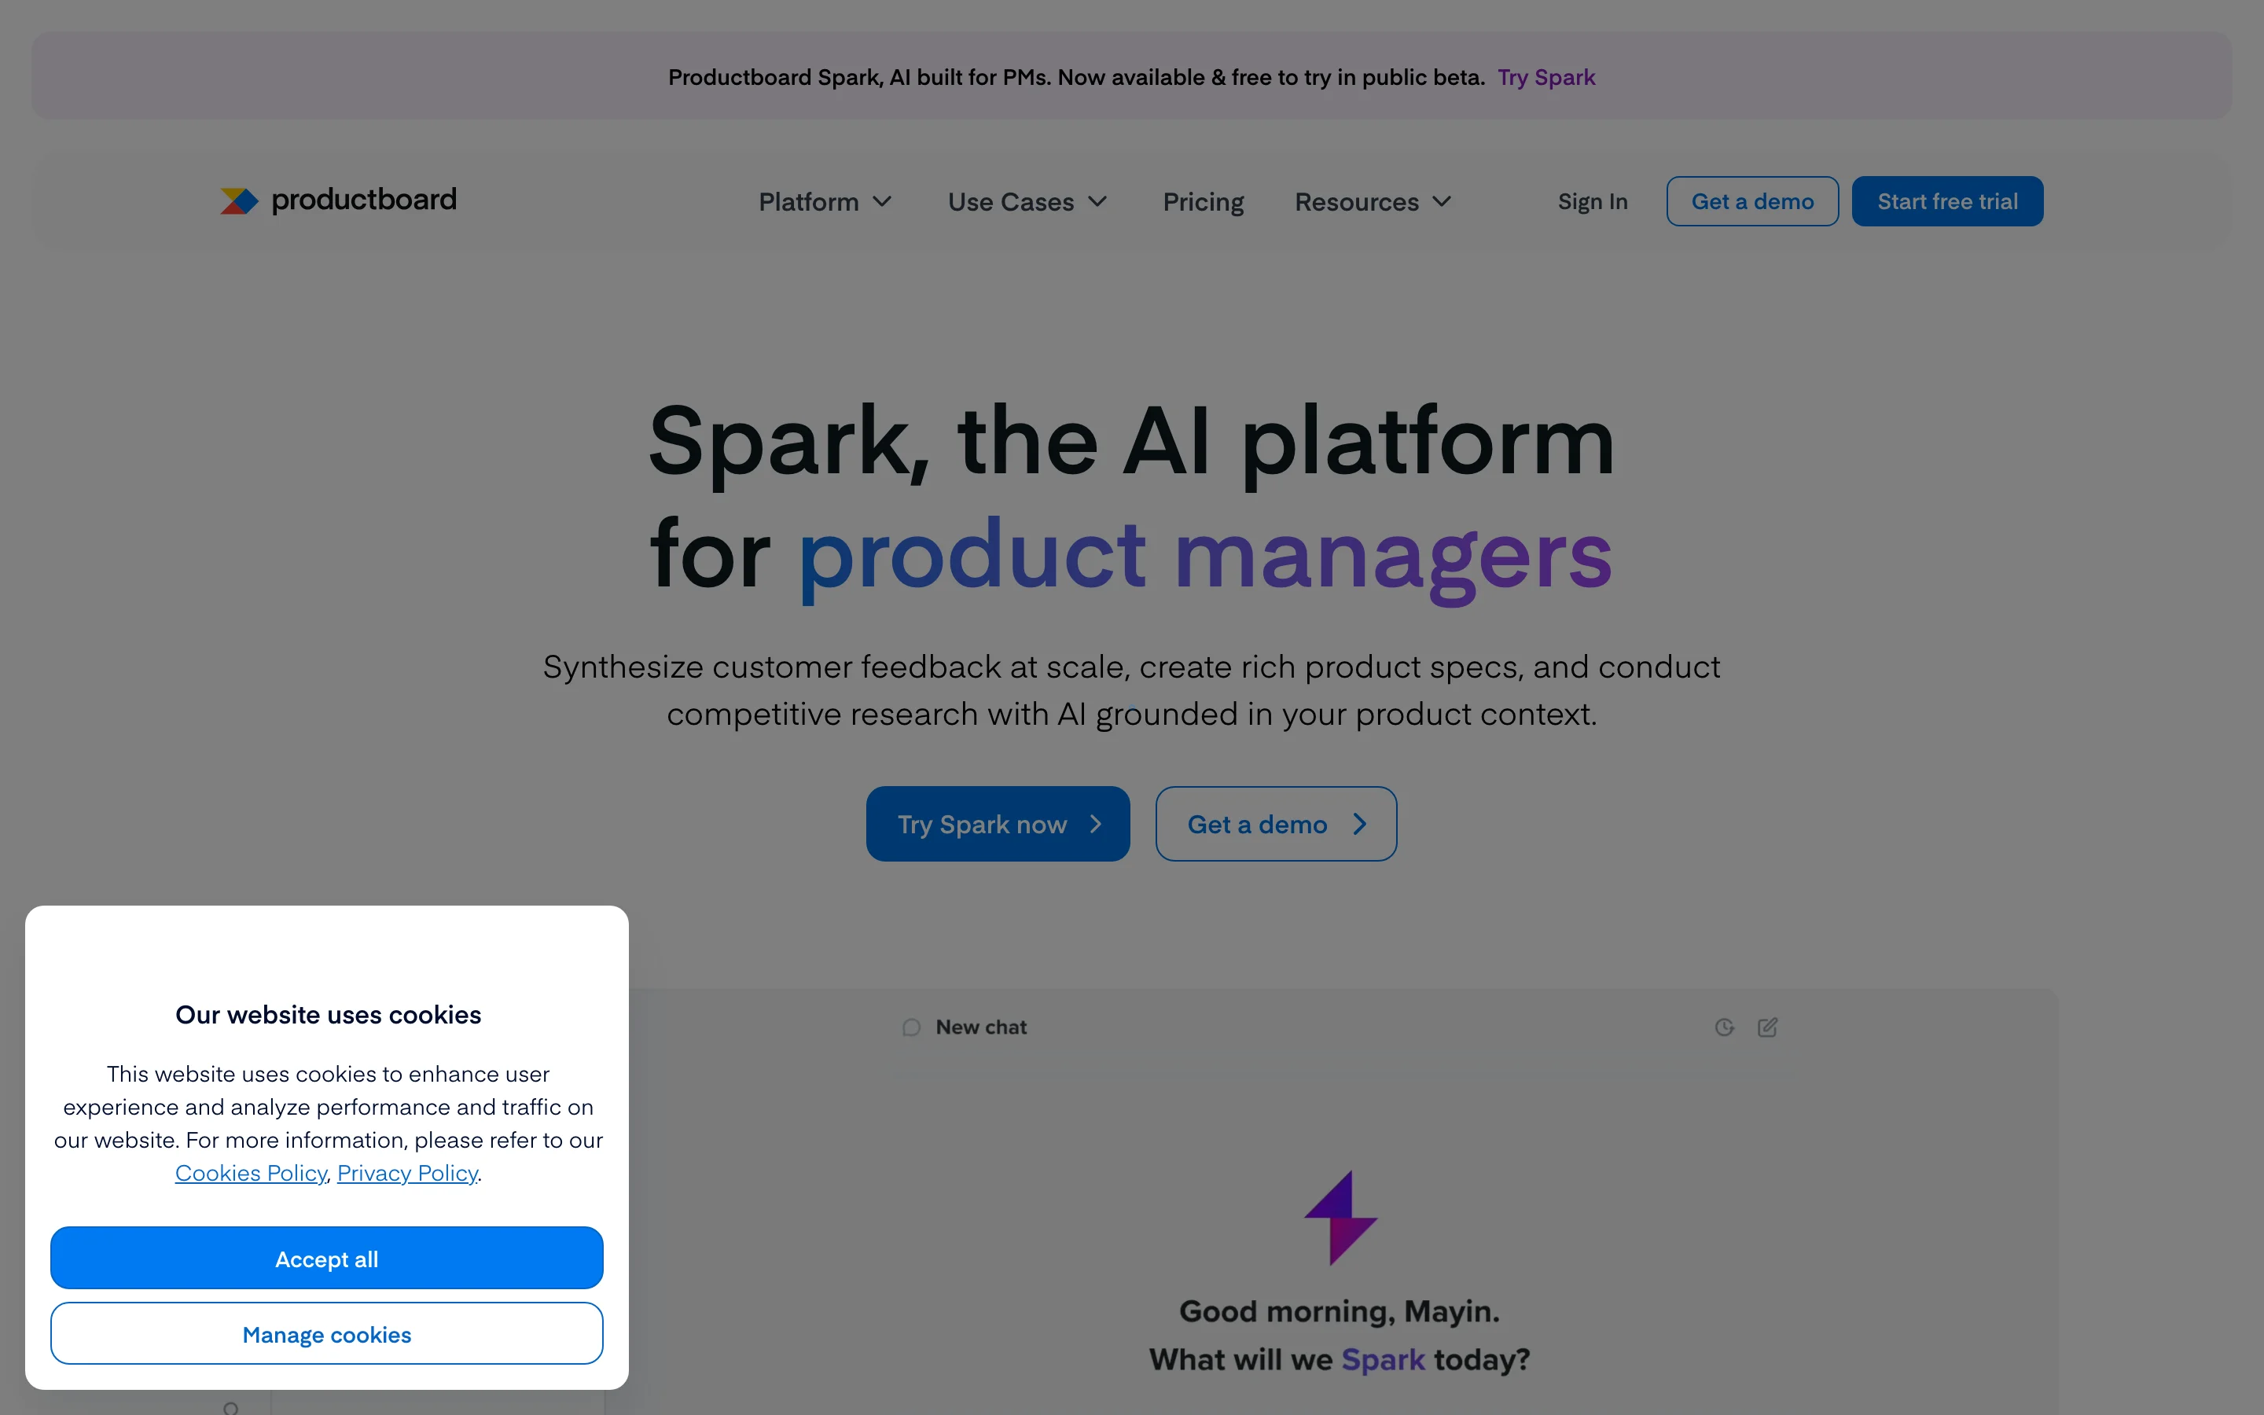Open chat history via clock icon
The image size is (2264, 1415).
(x=1724, y=1027)
